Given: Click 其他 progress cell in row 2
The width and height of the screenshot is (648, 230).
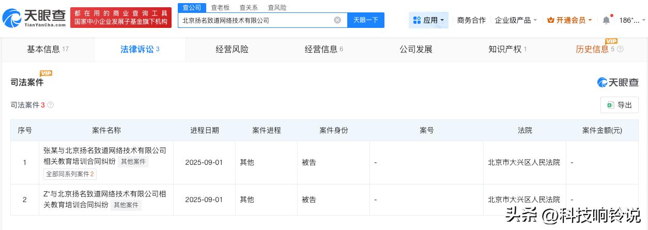Looking at the screenshot, I should click(x=247, y=200).
